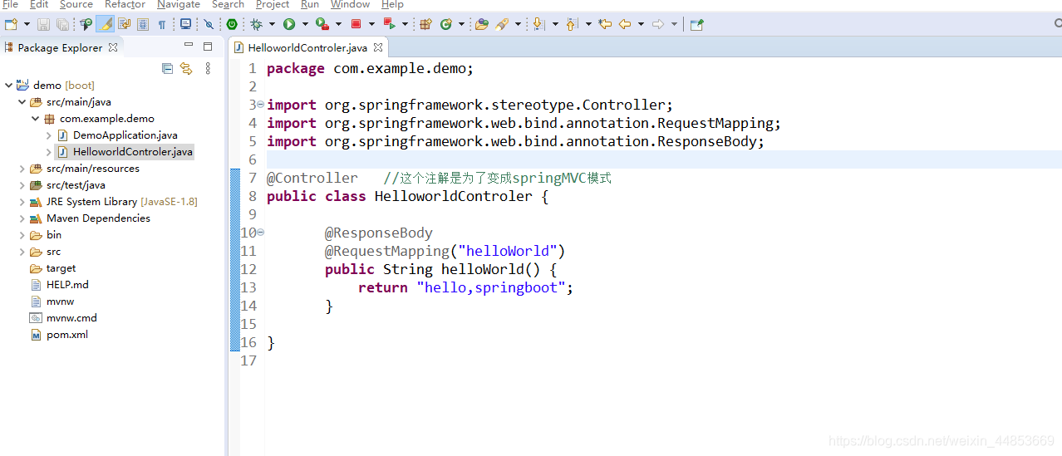Toggle Skip All Breakpoints
This screenshot has height=456, width=1062.
[x=209, y=24]
